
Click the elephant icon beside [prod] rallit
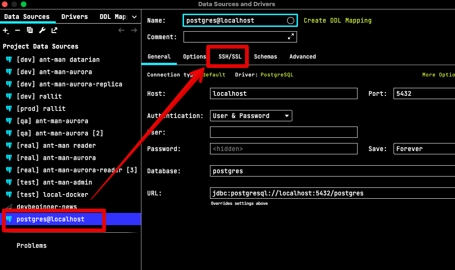(x=9, y=109)
